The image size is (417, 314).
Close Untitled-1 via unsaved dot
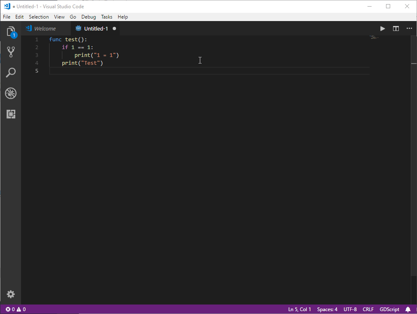coord(114,28)
